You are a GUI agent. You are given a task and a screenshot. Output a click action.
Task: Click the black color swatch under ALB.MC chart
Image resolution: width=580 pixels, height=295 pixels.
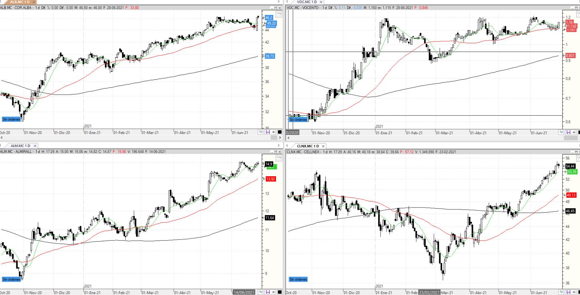pos(280,132)
